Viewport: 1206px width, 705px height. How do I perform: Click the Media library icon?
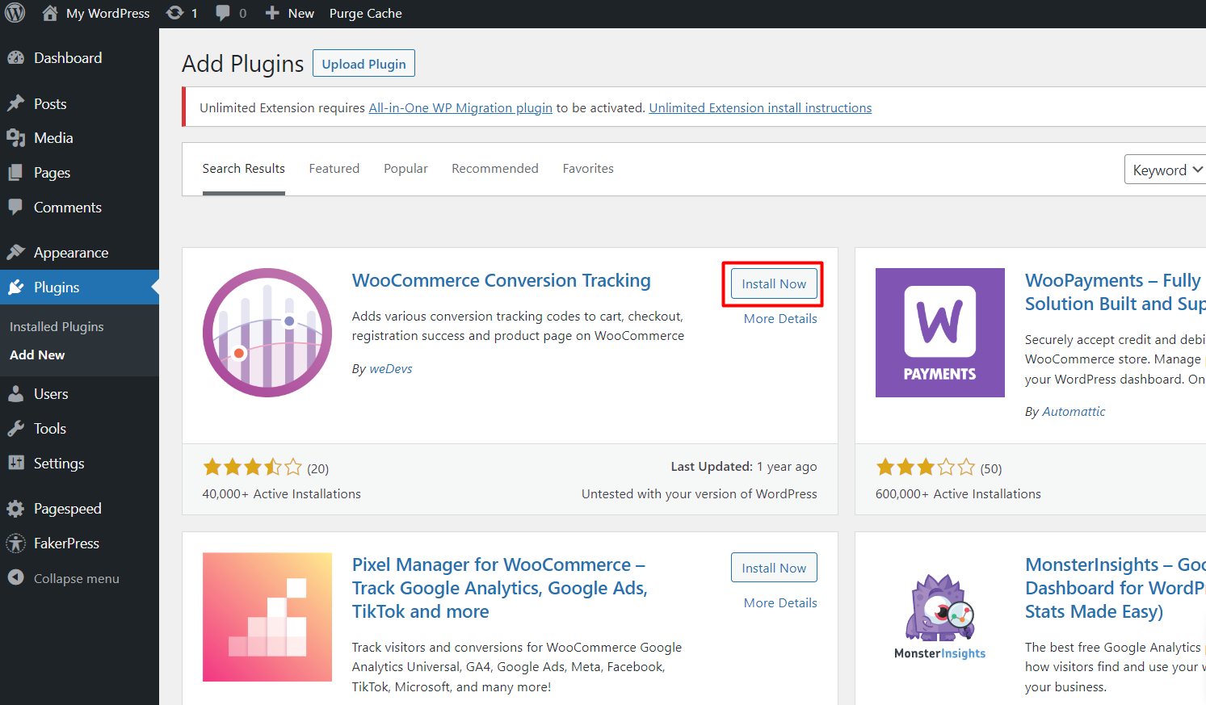(15, 138)
